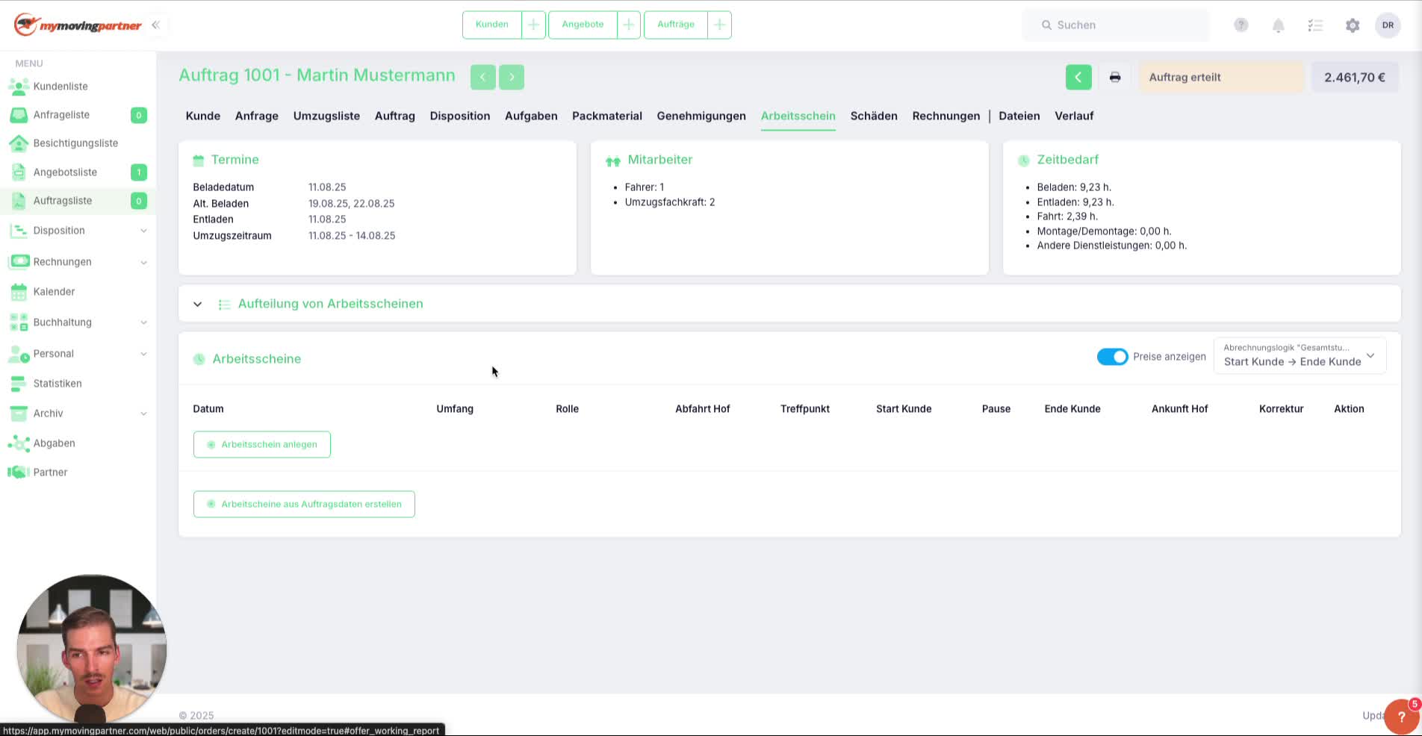The width and height of the screenshot is (1422, 736).
Task: Print the order using the printer icon
Action: coord(1115,77)
